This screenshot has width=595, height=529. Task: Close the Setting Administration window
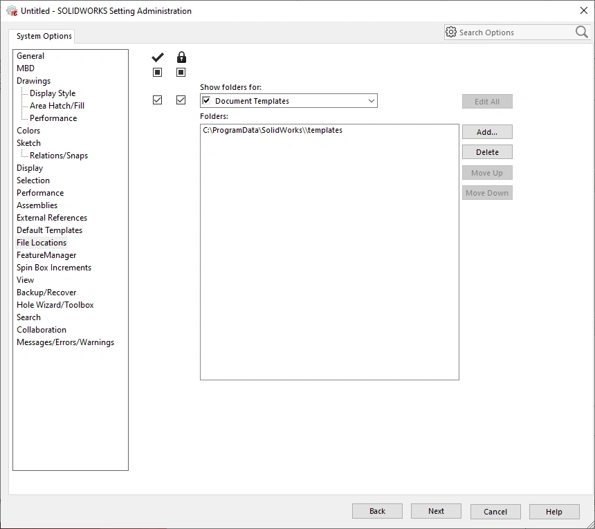click(x=584, y=10)
